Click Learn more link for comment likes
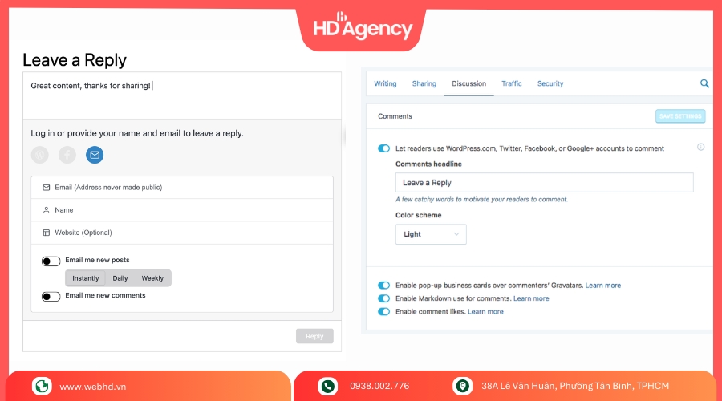The width and height of the screenshot is (722, 401). (485, 311)
